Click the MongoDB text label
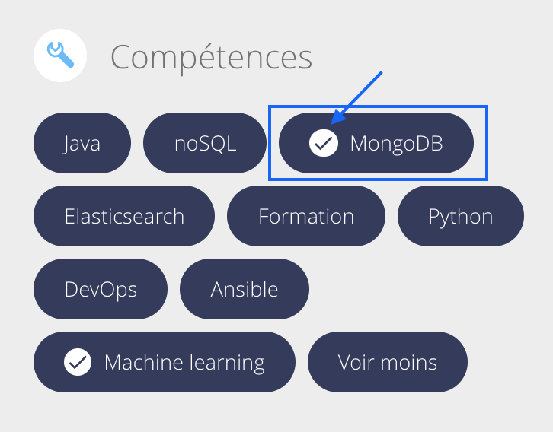553x432 pixels. tap(396, 144)
